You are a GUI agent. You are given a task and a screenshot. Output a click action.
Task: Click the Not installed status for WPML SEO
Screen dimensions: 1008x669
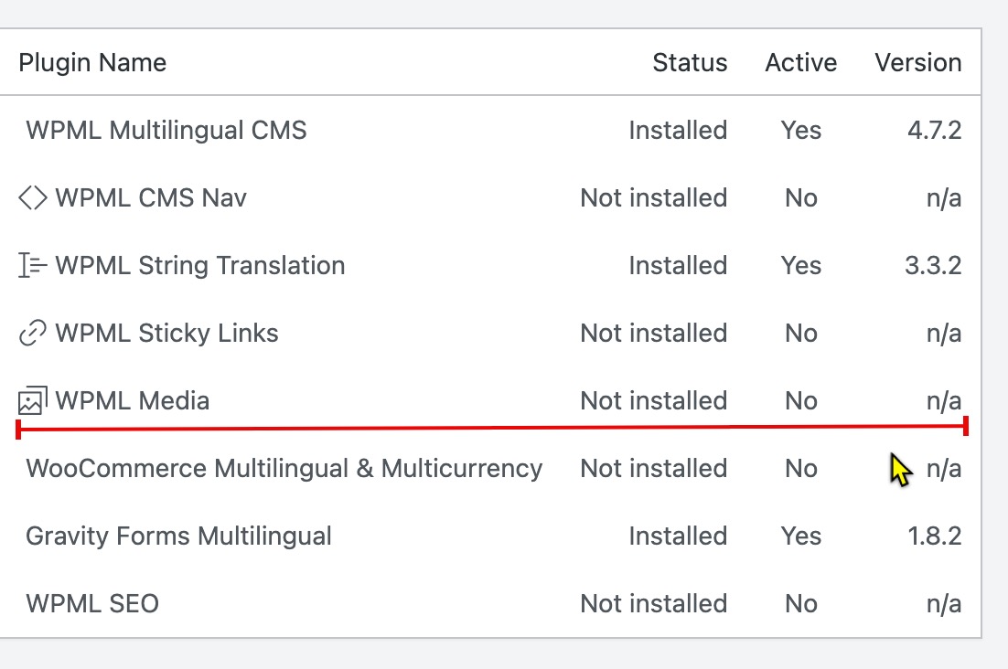[654, 603]
